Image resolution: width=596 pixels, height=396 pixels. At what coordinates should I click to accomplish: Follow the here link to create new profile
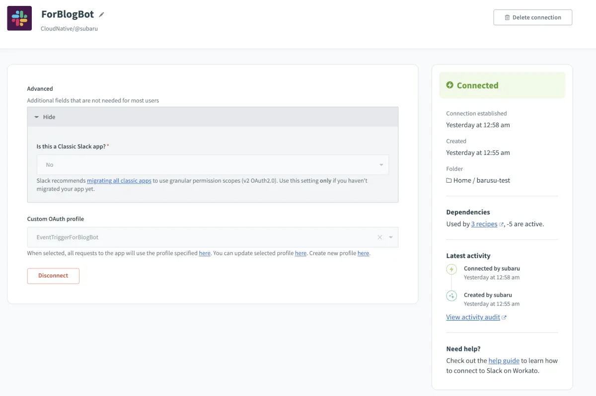(363, 253)
